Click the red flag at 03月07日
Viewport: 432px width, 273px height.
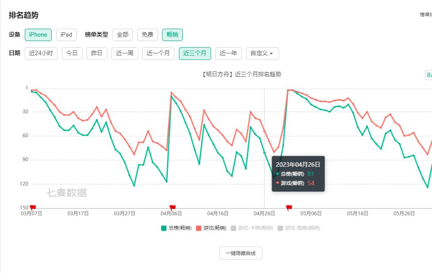[33, 207]
